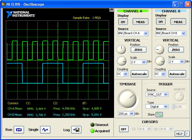The image size is (192, 140).
Task: Open the Timebase 200 µs per div dropdown
Action: [126, 114]
